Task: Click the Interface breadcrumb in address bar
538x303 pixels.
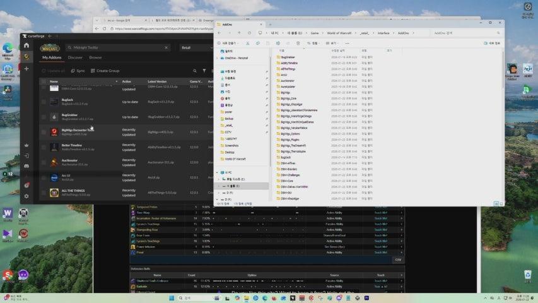Action: 383,33
